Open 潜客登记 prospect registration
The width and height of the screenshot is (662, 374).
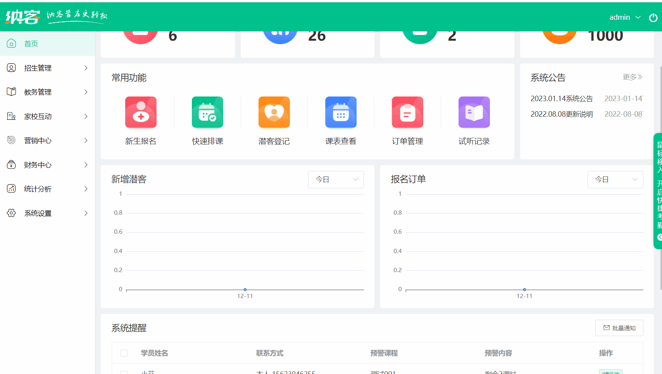(x=274, y=112)
